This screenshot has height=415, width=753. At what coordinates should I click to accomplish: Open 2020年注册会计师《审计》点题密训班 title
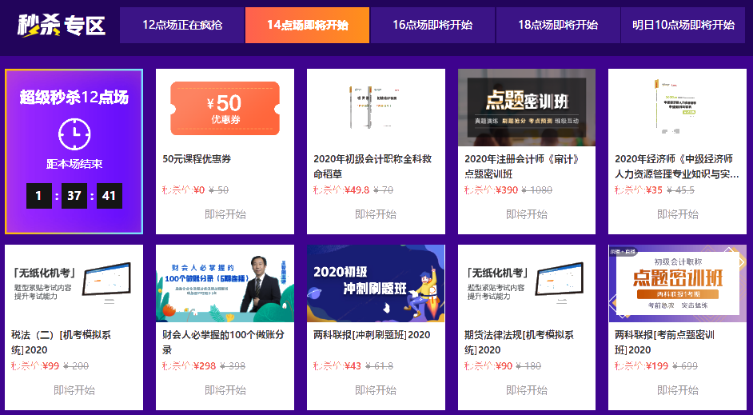(522, 166)
